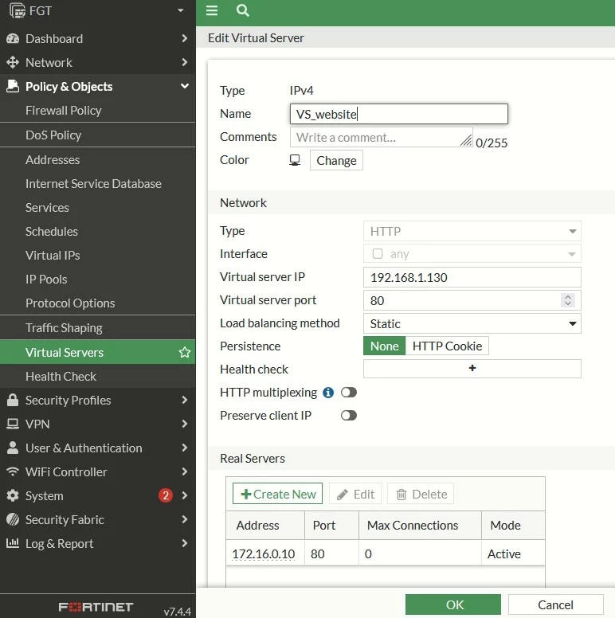The image size is (615, 618).
Task: Expand the Log & Report chevron
Action: [x=184, y=543]
